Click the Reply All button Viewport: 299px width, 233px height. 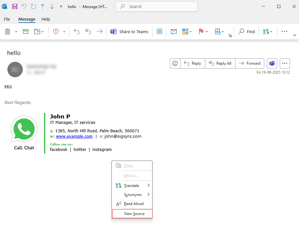(220, 63)
